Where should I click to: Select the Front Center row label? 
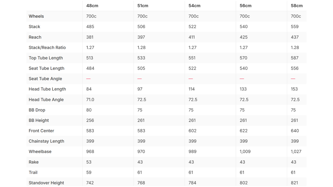(41, 131)
